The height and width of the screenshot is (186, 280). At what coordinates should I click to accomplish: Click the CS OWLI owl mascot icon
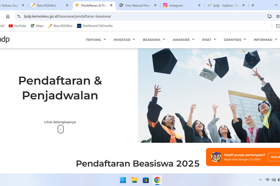pos(216,157)
